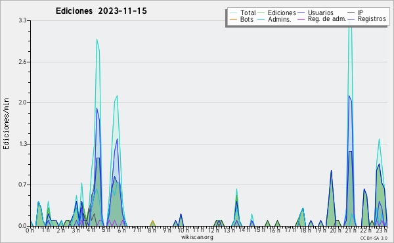This screenshot has height=243, width=394.
Task: Select the 'Total' legend entry
Action: click(248, 12)
